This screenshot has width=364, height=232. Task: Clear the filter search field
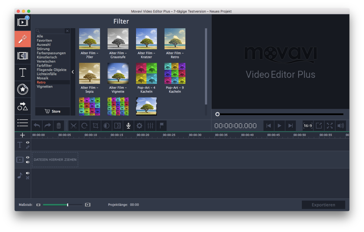(x=67, y=31)
